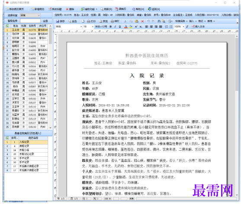
Task: Click the 智能检索 search input field
Action: click(x=30, y=21)
